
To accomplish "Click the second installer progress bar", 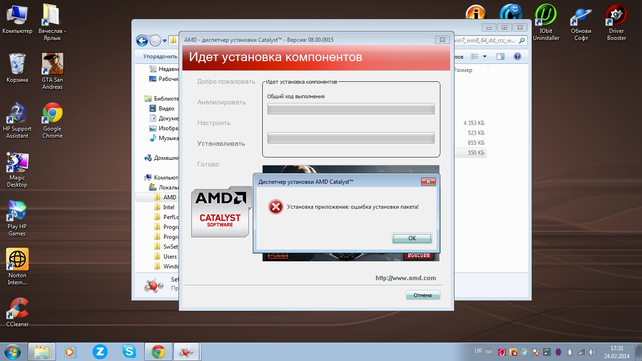I will point(351,138).
